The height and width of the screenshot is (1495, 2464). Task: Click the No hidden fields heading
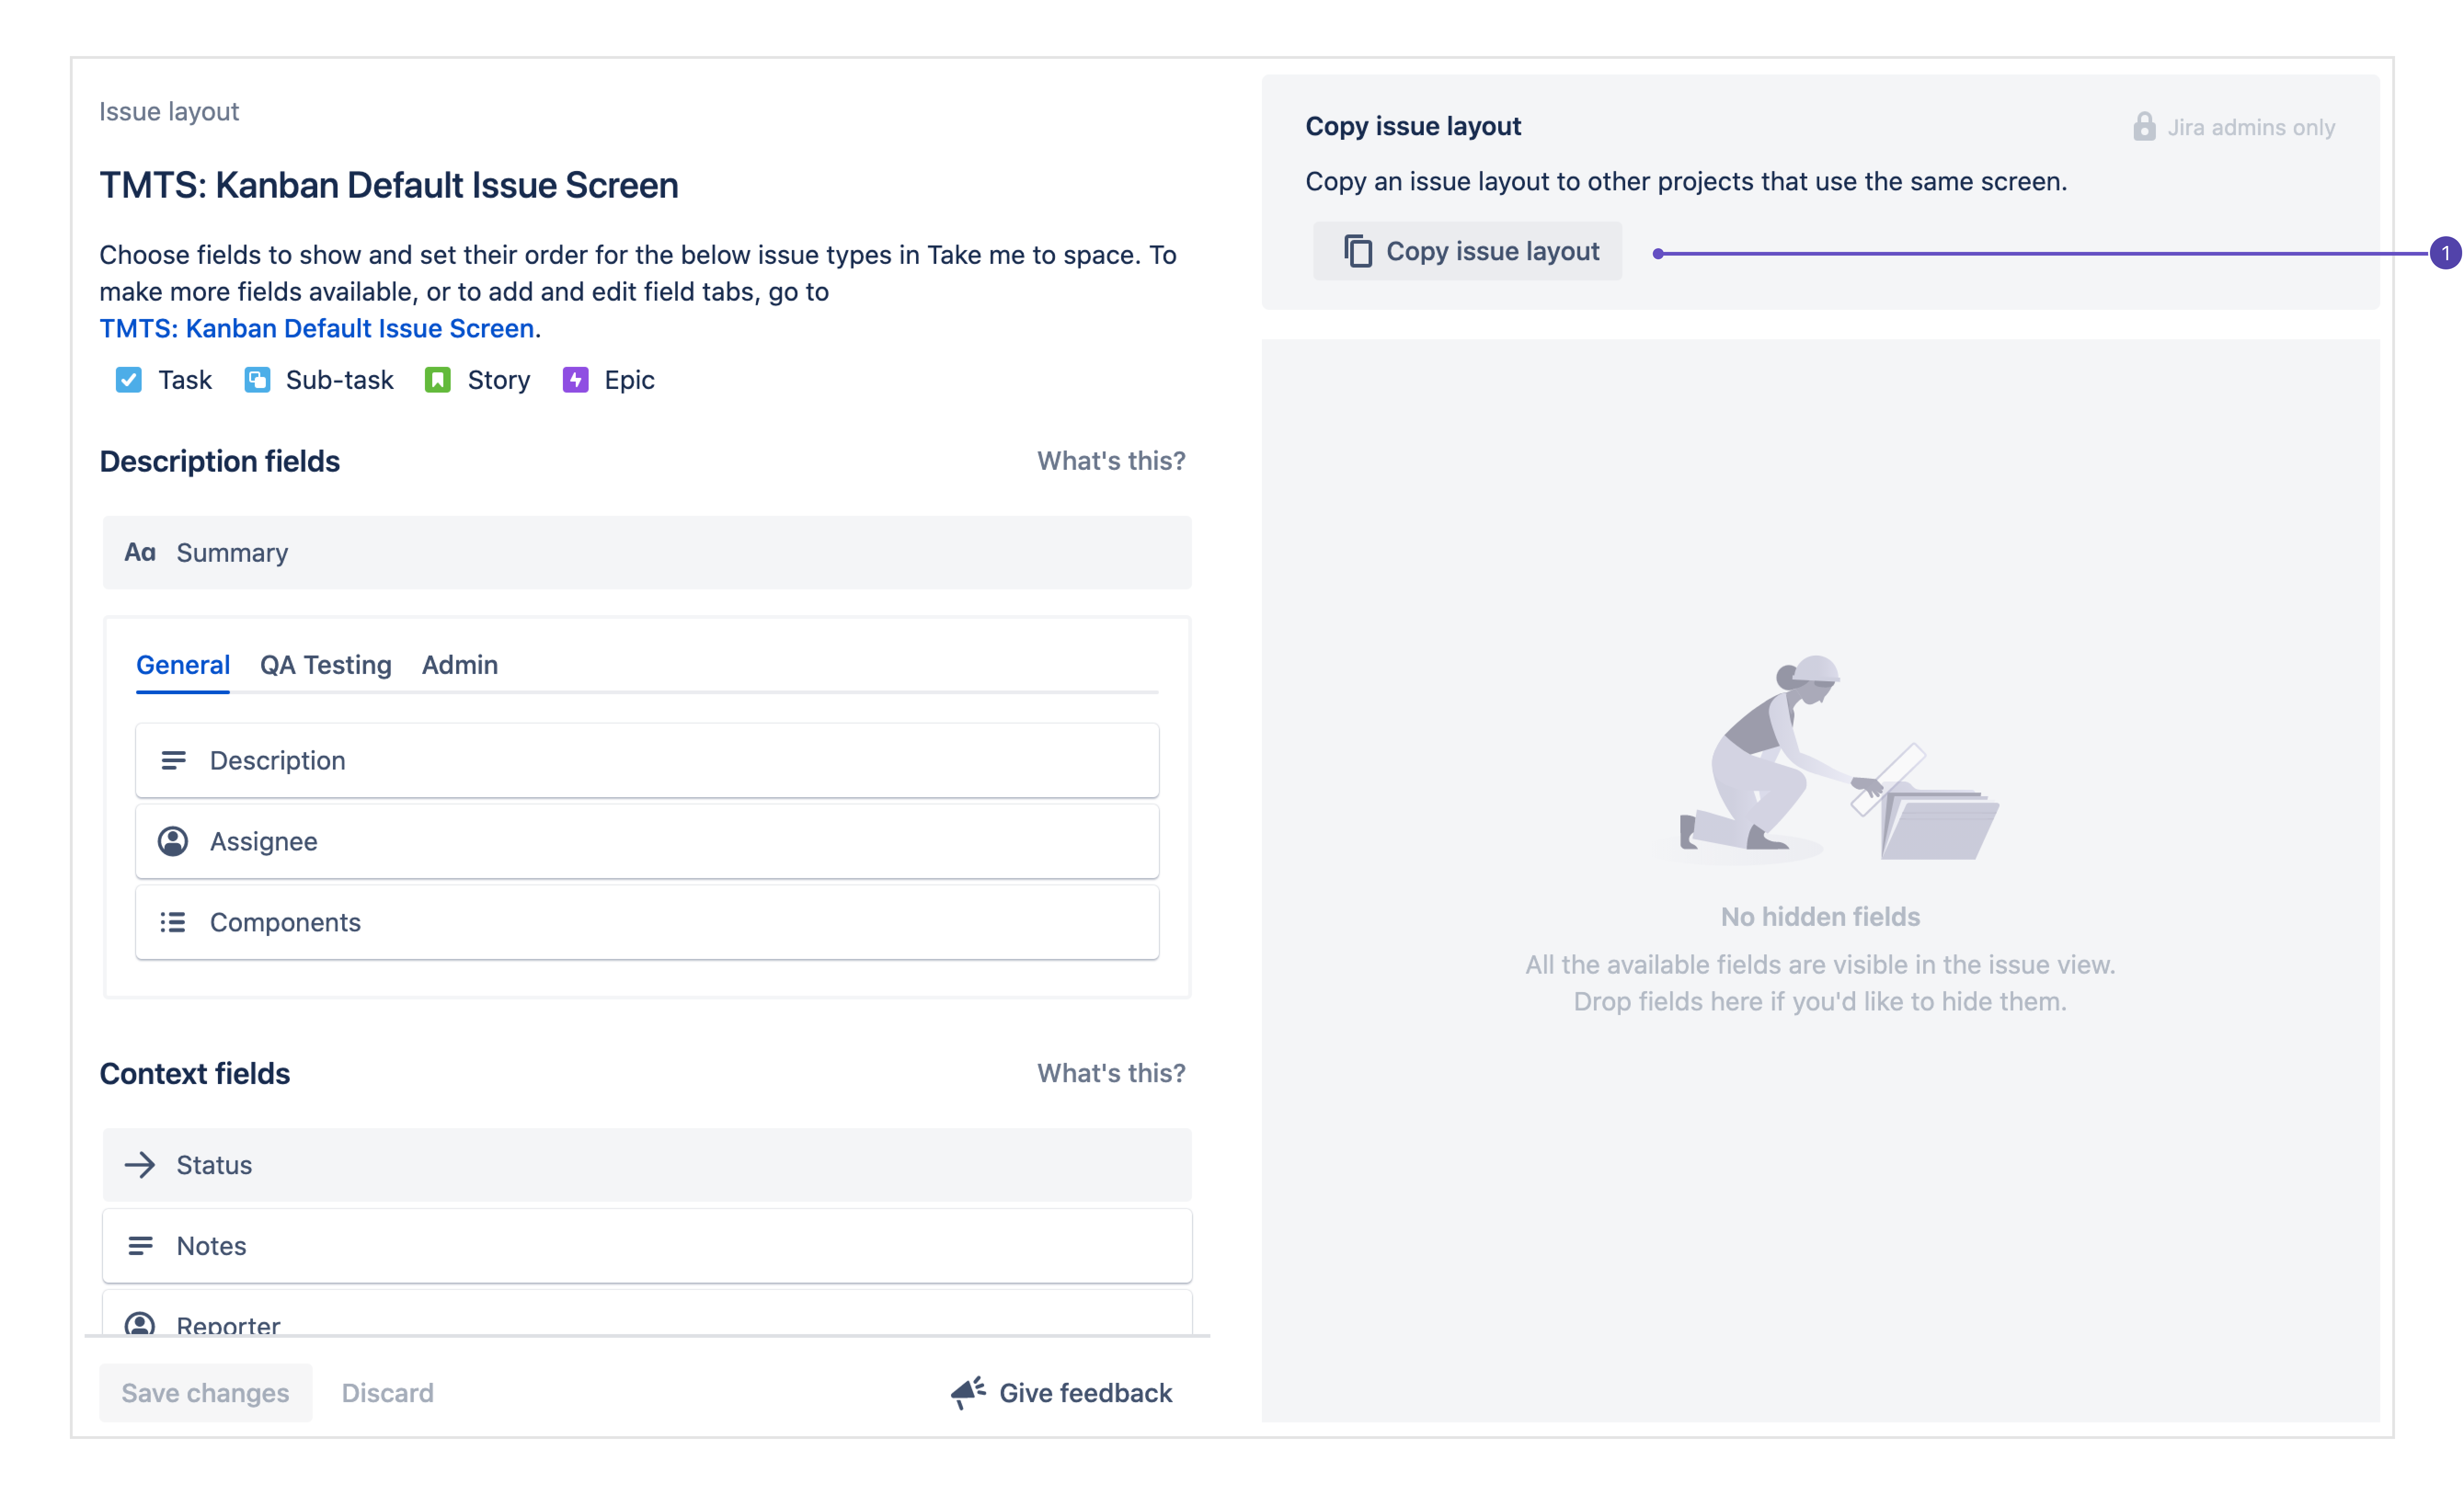[1820, 918]
